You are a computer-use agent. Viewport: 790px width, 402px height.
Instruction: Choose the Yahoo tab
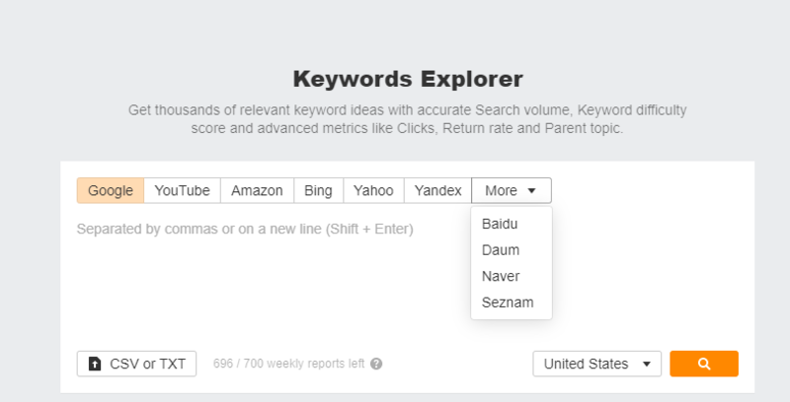coord(373,190)
